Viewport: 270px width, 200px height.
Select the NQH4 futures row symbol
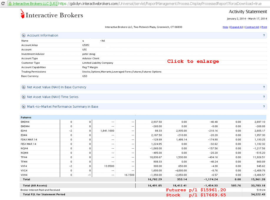coord(24,148)
